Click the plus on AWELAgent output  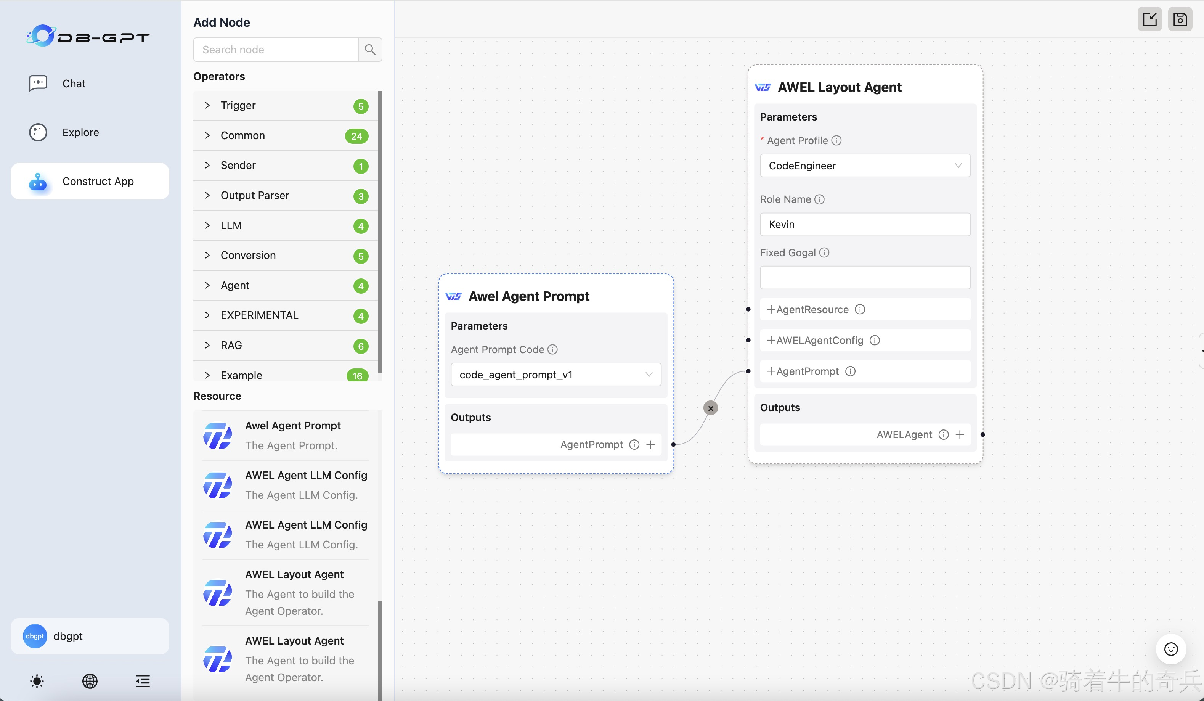[960, 434]
